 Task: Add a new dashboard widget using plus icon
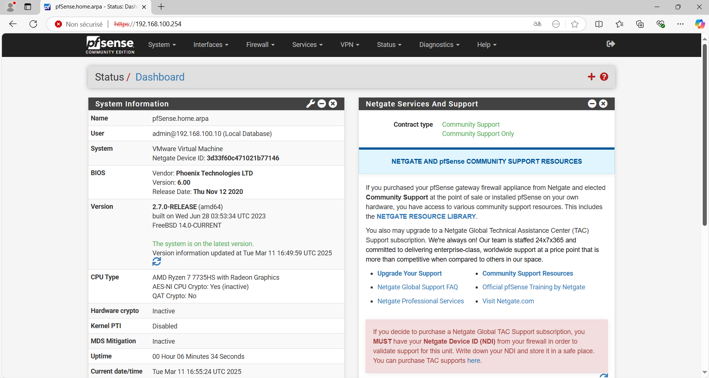click(x=591, y=76)
